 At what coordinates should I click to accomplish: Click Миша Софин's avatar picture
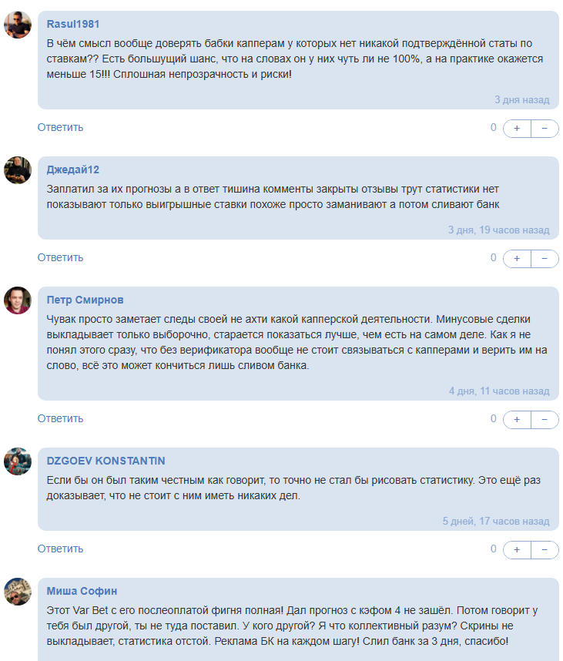pyautogui.click(x=18, y=592)
